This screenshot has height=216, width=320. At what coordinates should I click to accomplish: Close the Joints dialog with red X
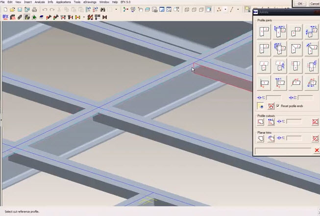pyautogui.click(x=317, y=150)
